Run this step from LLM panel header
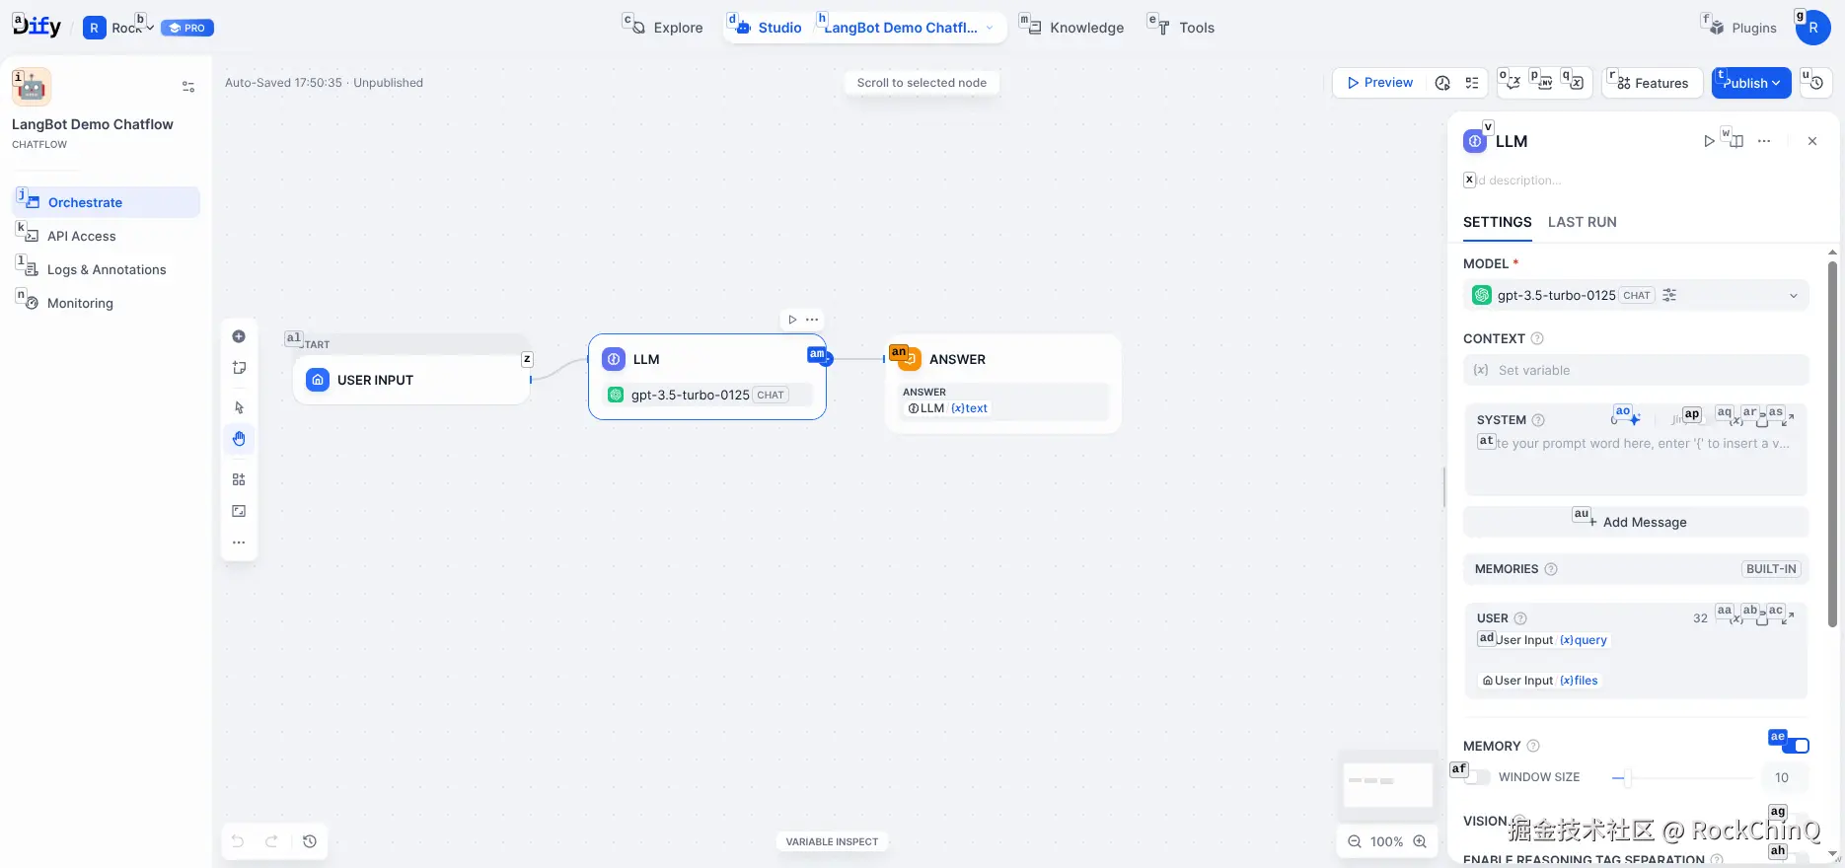1845x868 pixels. pos(1709,141)
